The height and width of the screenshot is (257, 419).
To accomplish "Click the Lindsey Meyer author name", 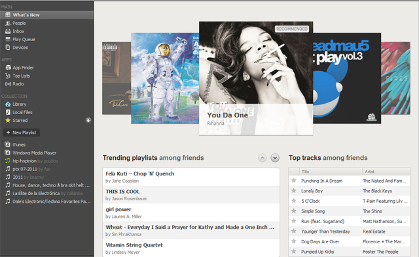I will pyautogui.click(x=125, y=252).
